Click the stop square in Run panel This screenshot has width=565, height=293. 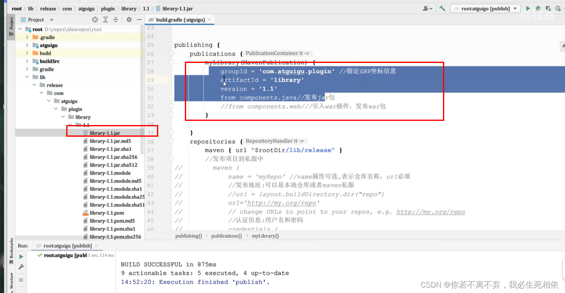point(21,280)
